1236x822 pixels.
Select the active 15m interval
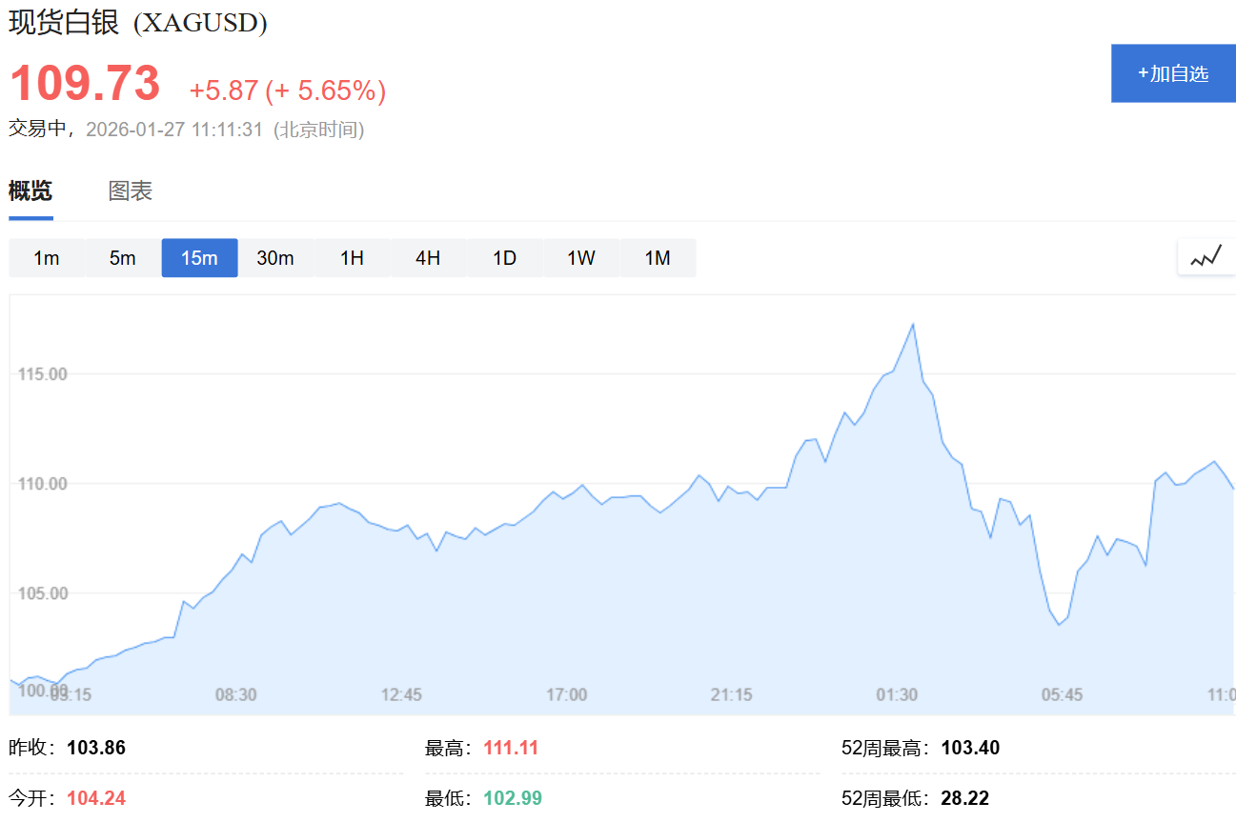coord(199,258)
